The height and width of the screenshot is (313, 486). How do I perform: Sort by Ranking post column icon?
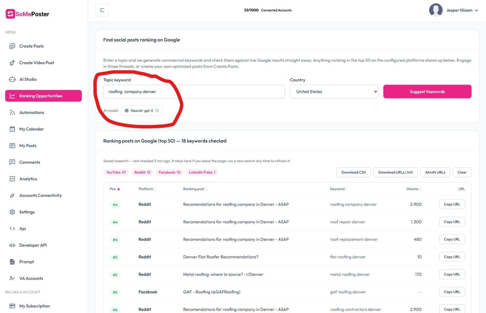tap(207, 189)
